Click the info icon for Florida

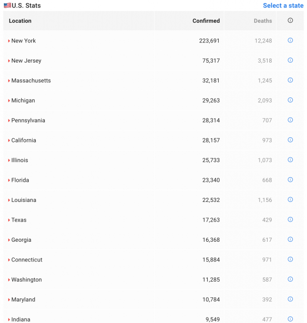[x=290, y=180]
